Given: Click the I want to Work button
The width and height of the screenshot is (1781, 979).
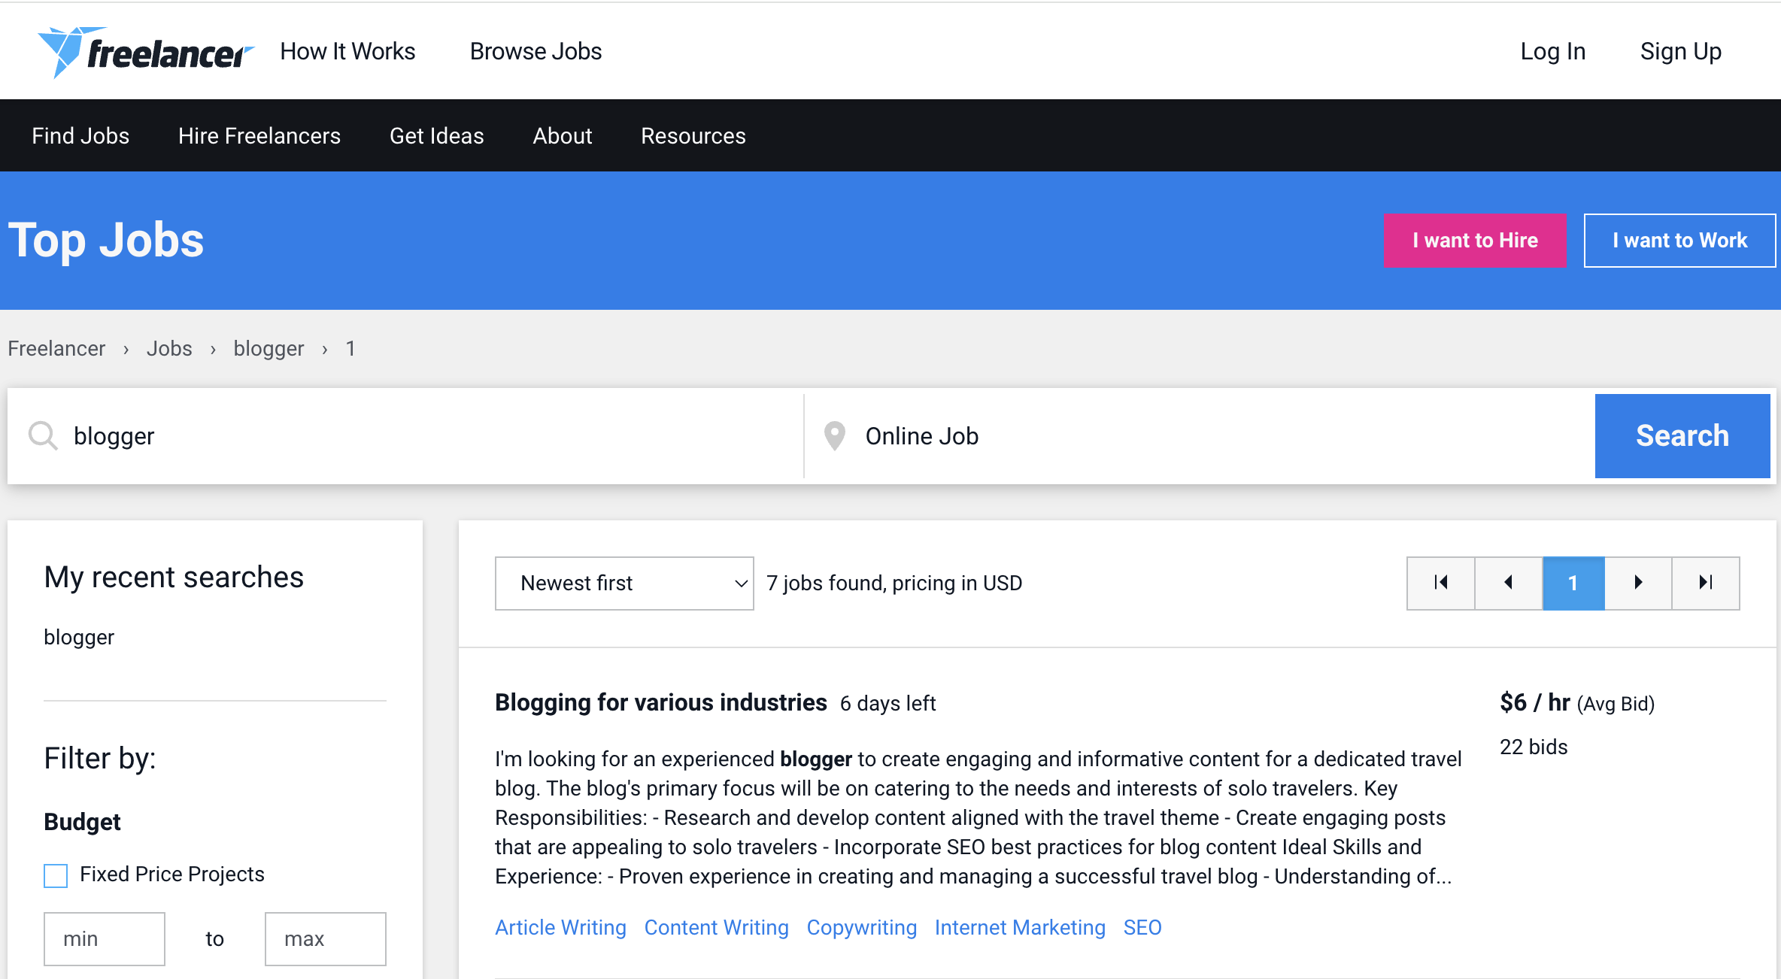Looking at the screenshot, I should pos(1679,241).
